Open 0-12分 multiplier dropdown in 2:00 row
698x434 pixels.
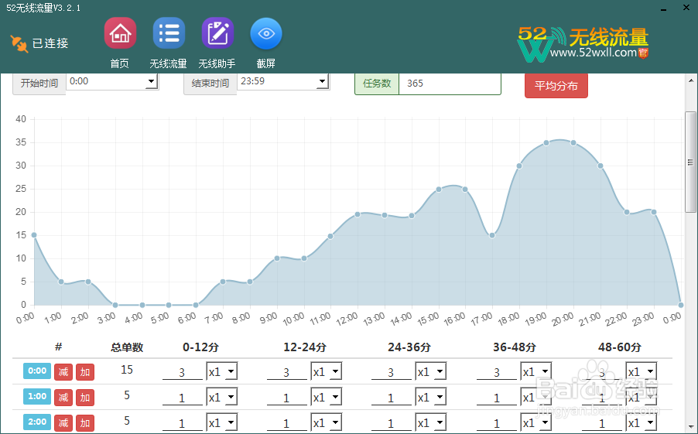pos(221,422)
